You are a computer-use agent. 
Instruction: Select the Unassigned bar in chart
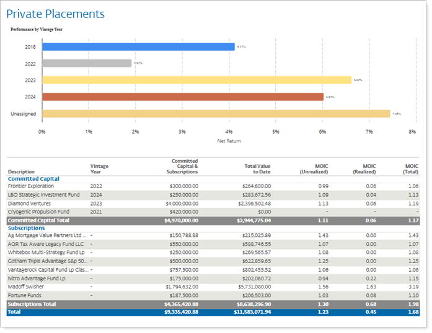(216, 114)
